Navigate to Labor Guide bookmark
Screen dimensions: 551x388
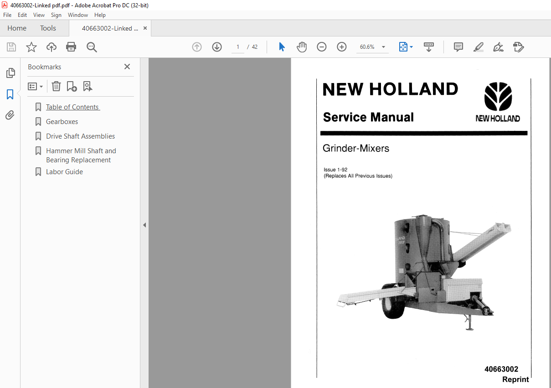pyautogui.click(x=64, y=172)
